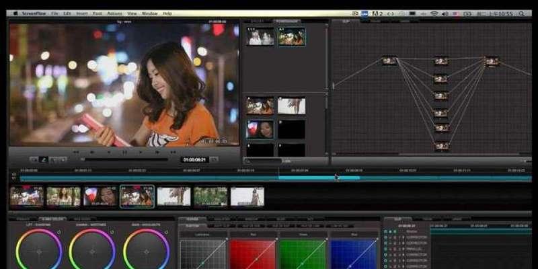Open the Help menu
The image size is (538, 269).
pos(167,13)
